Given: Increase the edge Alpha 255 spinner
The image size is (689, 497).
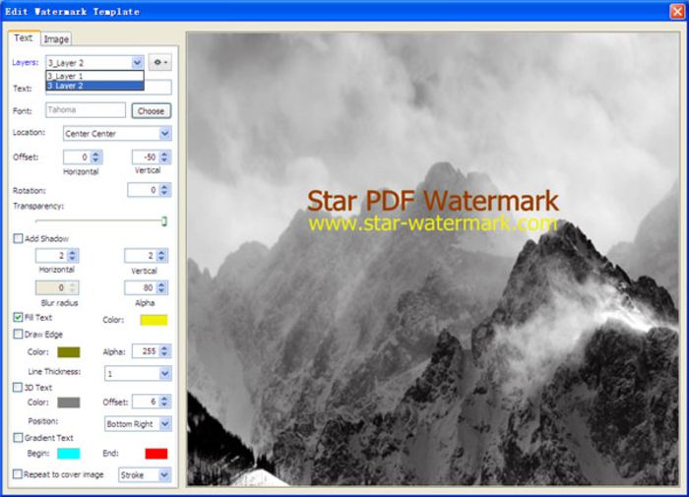Looking at the screenshot, I should coord(164,348).
